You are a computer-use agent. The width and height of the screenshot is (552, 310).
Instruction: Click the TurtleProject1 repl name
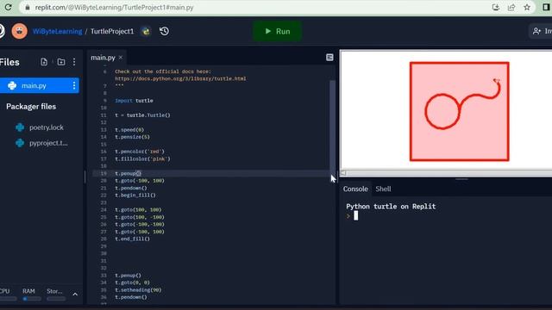[112, 31]
